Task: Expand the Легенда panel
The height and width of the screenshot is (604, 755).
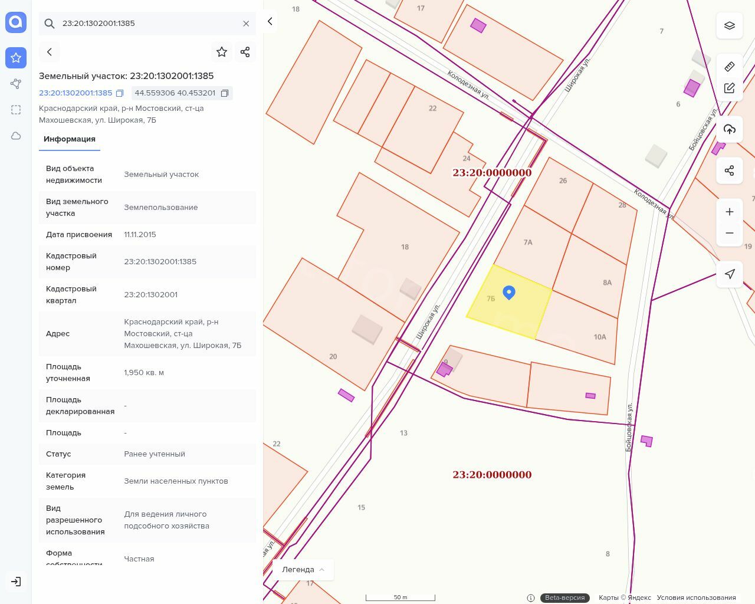Action: [303, 570]
